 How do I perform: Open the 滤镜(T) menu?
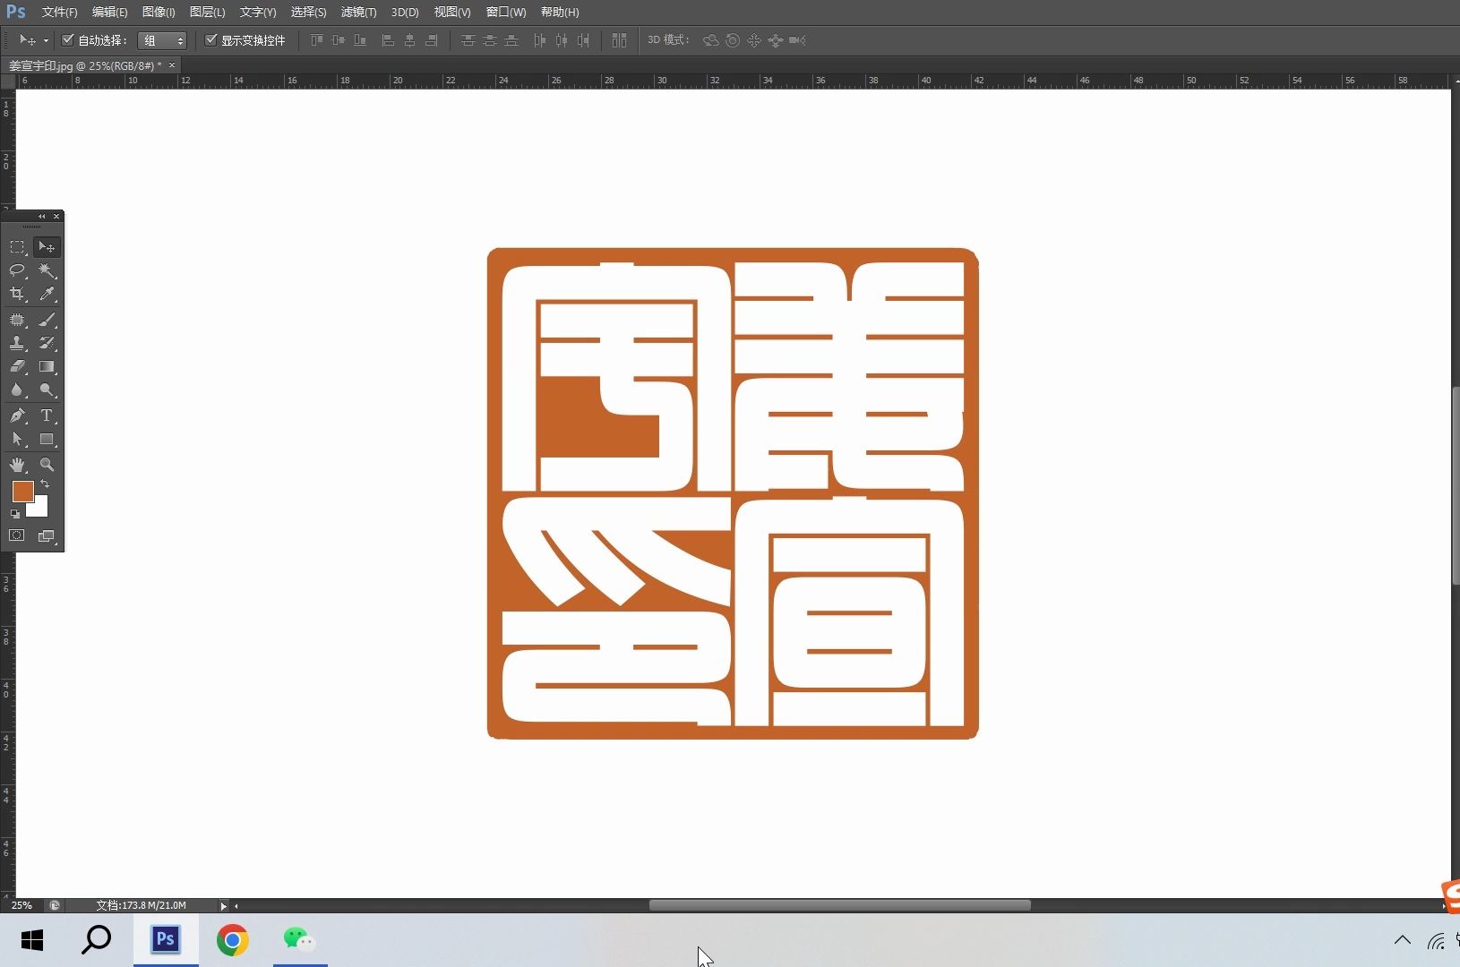pyautogui.click(x=358, y=12)
